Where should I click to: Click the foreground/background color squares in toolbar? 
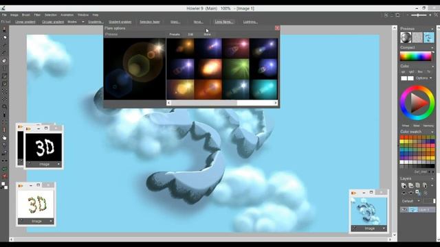5,185
